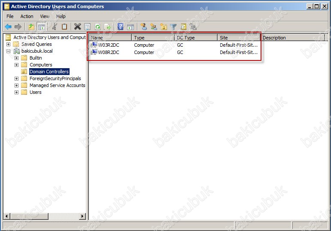Select W03R2DC row name
The width and height of the screenshot is (331, 231).
coord(109,45)
